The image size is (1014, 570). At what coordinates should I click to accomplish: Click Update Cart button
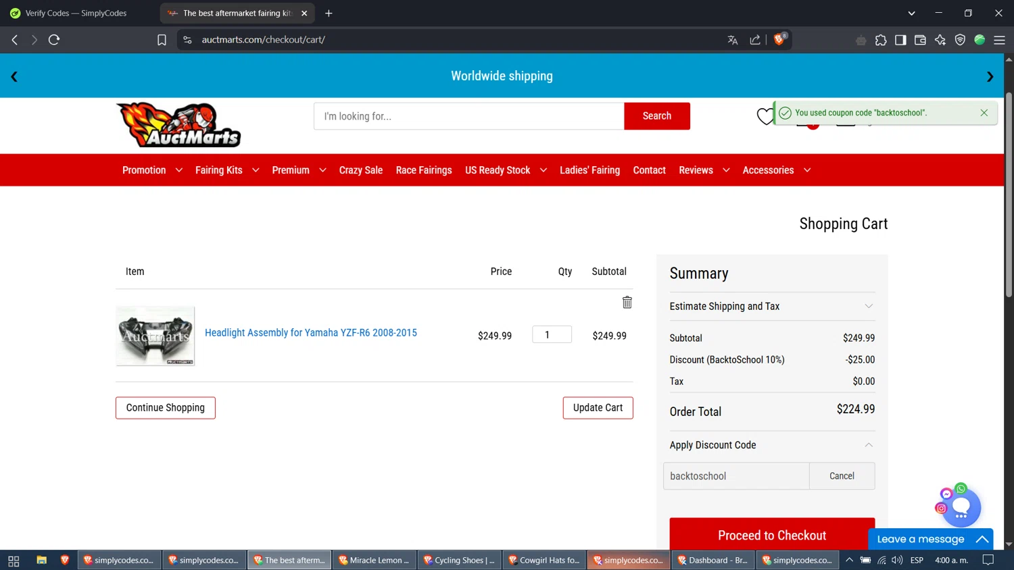(x=598, y=408)
